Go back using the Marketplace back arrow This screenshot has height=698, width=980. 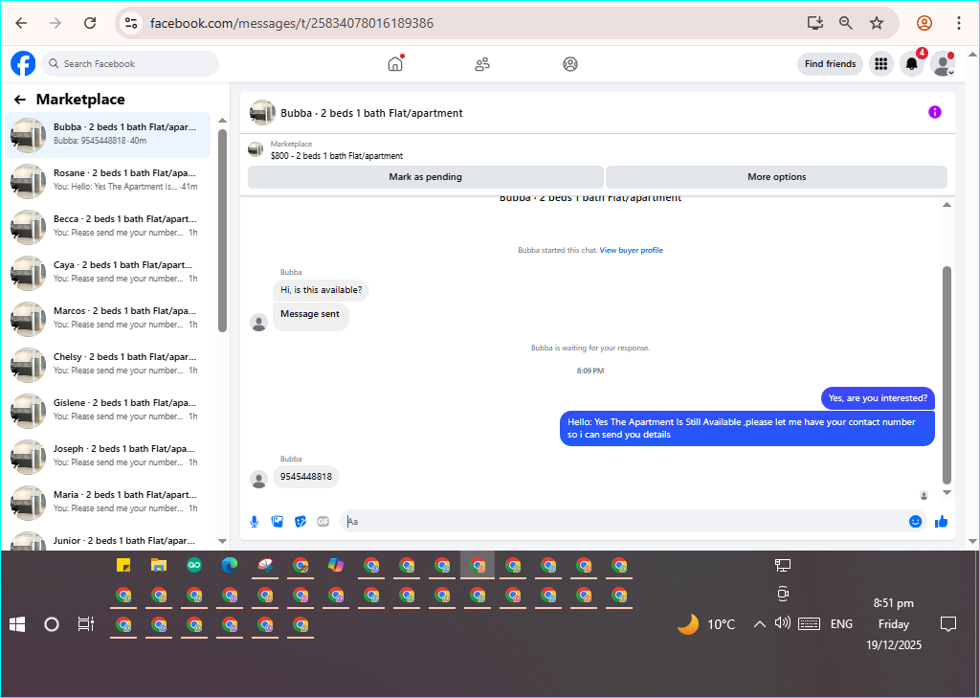click(x=20, y=100)
